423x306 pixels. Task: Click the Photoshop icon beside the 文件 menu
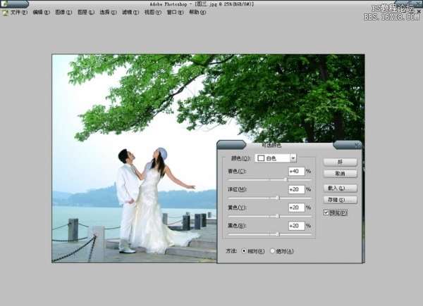click(5, 13)
